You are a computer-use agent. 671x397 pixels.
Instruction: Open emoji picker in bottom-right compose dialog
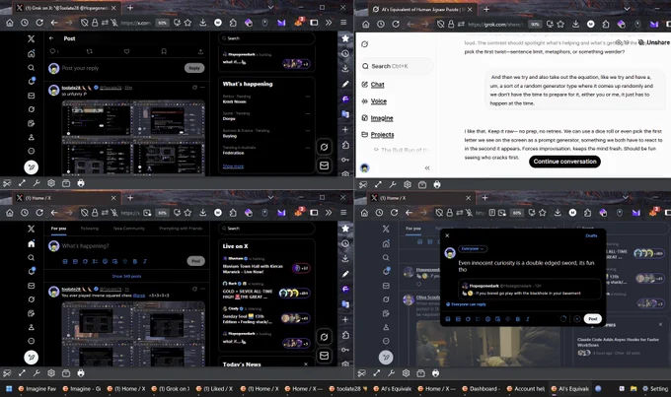pyautogui.click(x=487, y=319)
